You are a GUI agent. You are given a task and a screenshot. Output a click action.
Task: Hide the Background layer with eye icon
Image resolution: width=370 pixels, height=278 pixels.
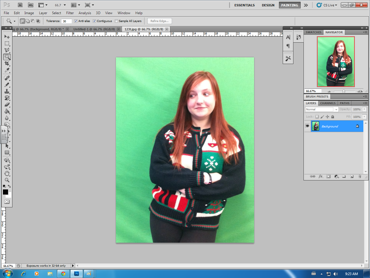click(x=307, y=126)
